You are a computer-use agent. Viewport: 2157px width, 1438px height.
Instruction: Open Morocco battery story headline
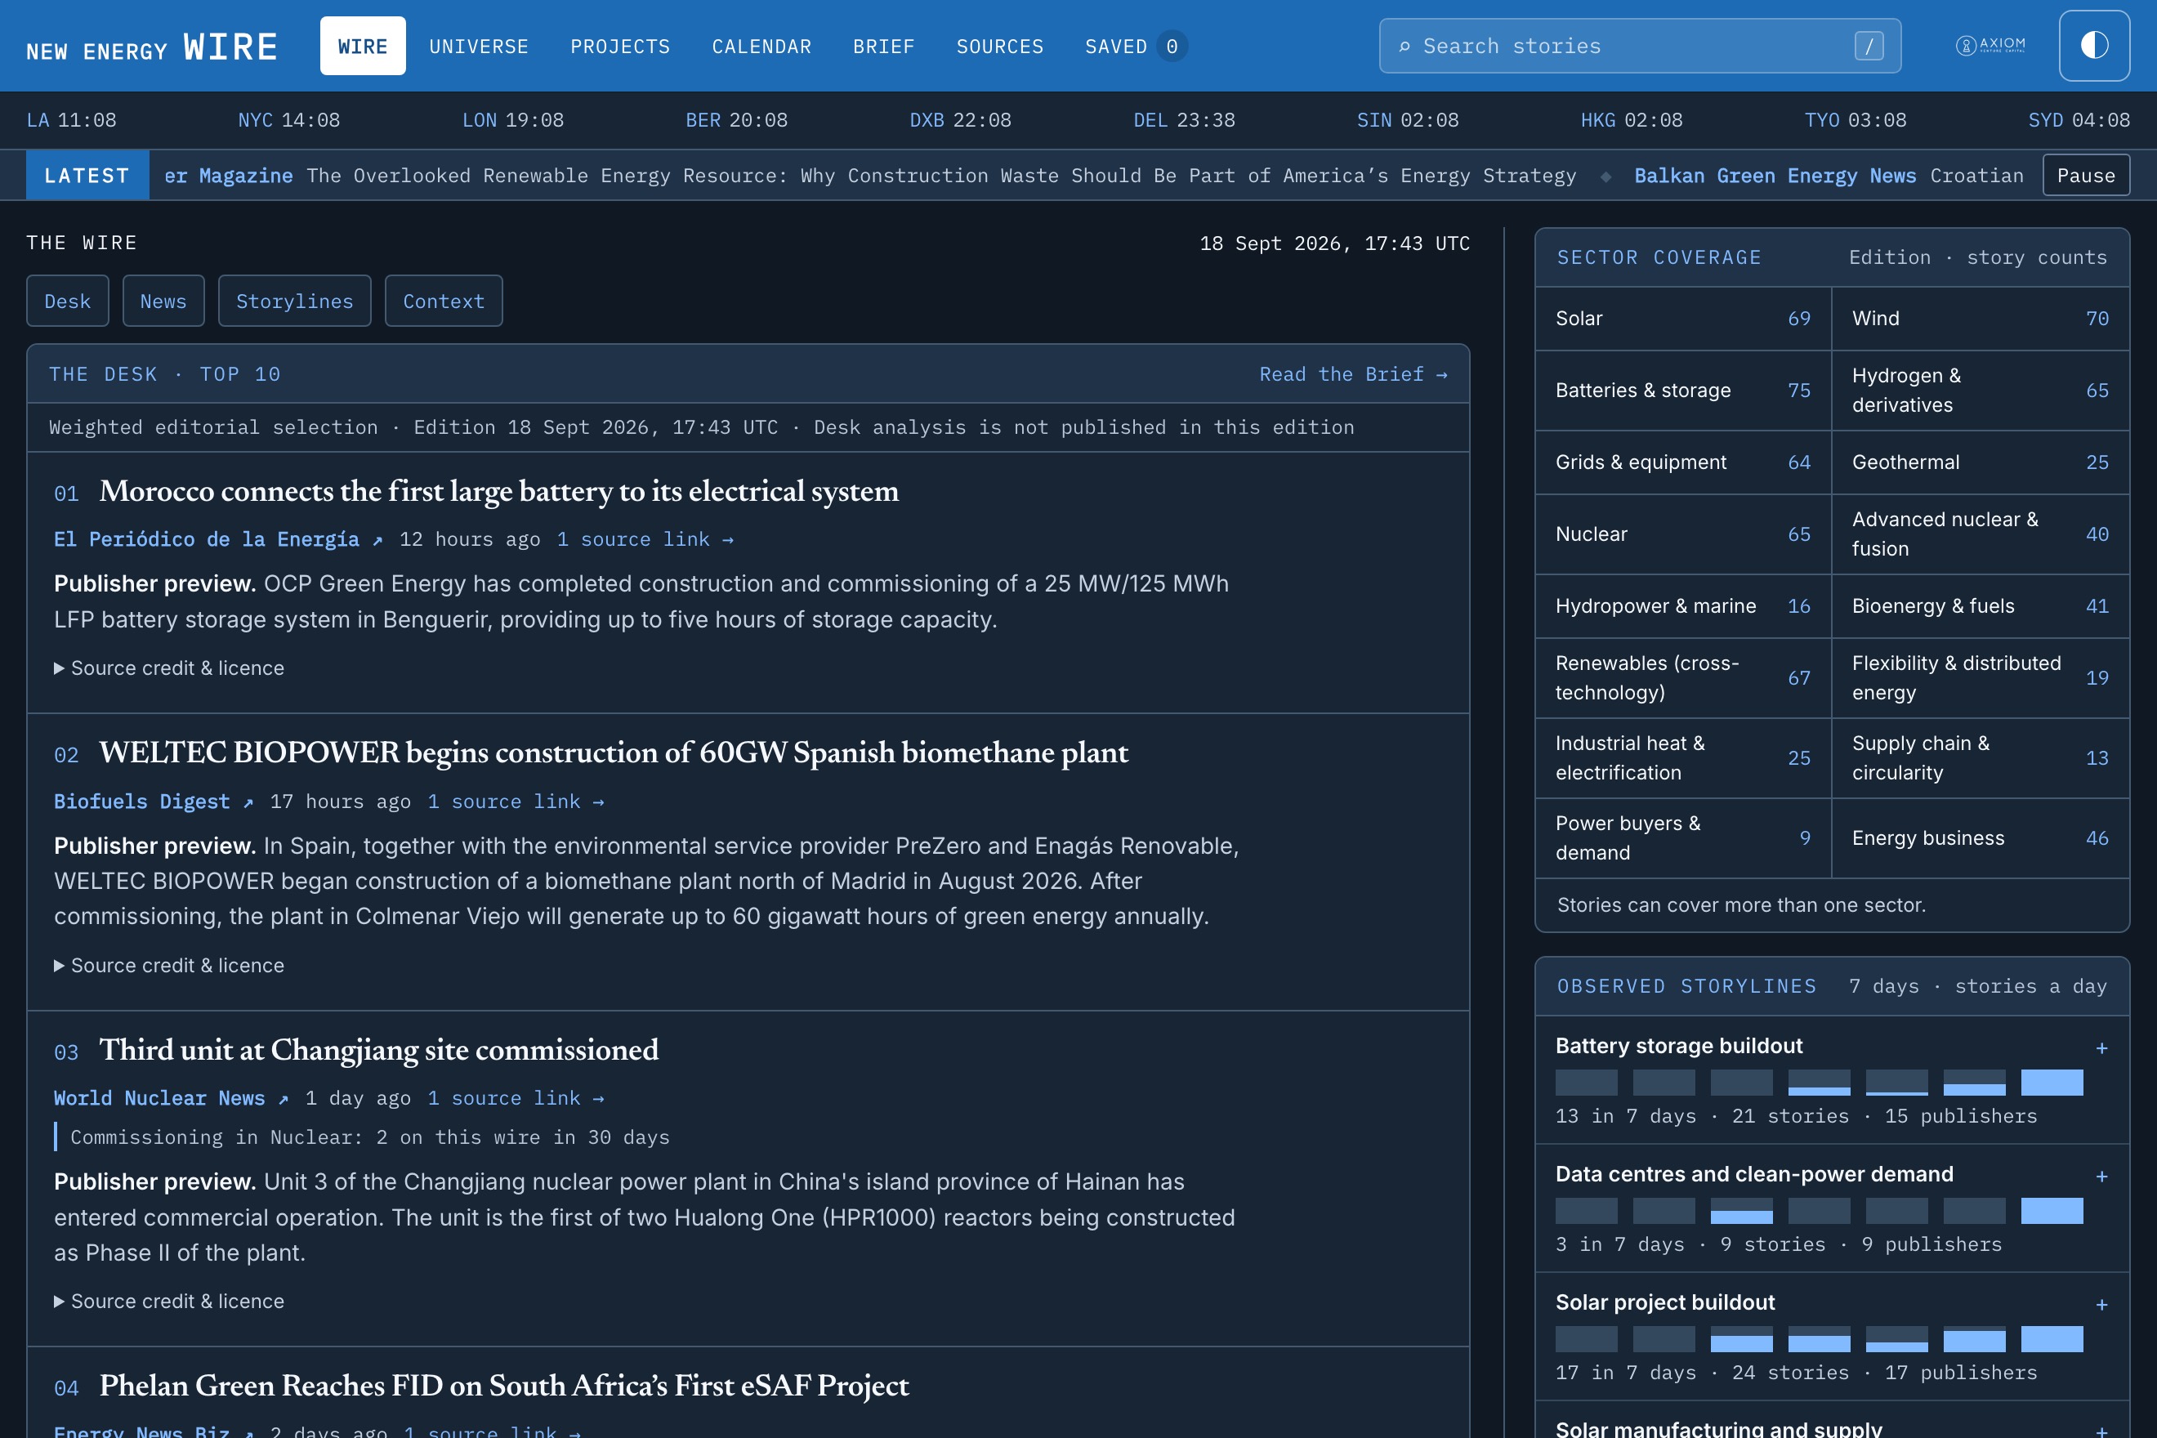pyautogui.click(x=499, y=492)
